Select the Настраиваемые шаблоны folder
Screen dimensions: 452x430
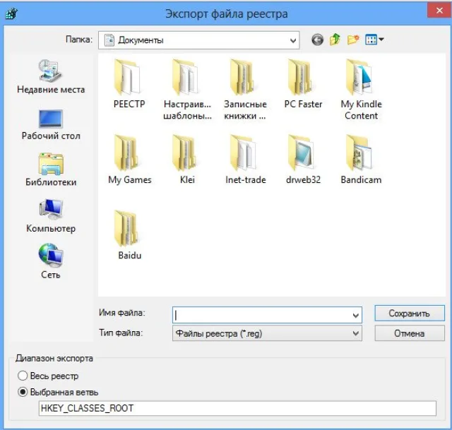(x=187, y=90)
